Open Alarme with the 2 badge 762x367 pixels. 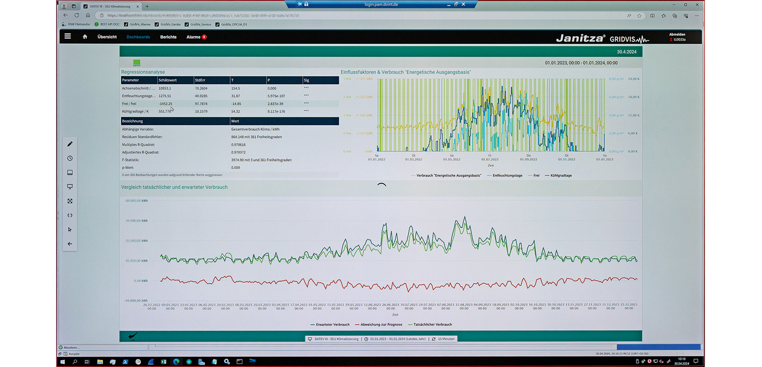196,37
